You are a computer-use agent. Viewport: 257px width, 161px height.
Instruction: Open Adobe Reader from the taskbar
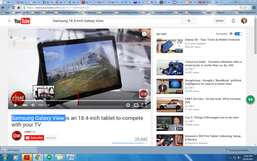point(27,158)
